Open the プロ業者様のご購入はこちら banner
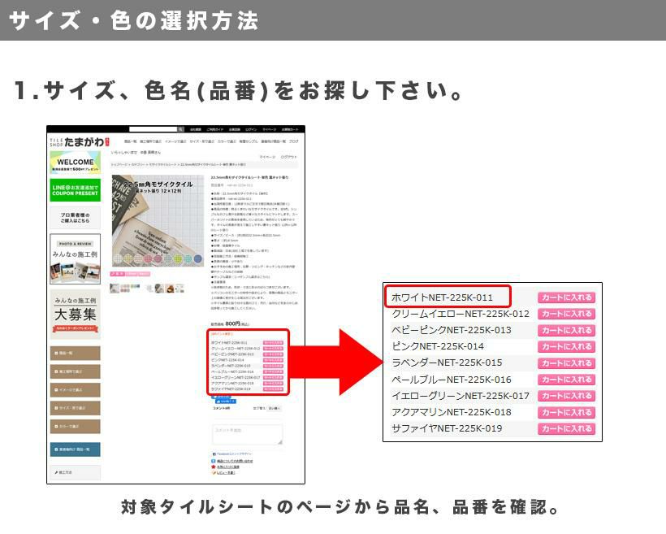This screenshot has width=666, height=534. pyautogui.click(x=75, y=217)
